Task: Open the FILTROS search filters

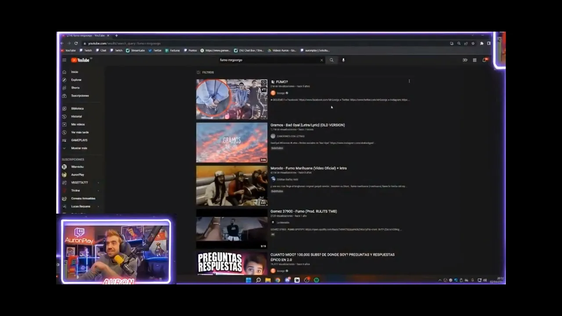Action: click(x=205, y=72)
